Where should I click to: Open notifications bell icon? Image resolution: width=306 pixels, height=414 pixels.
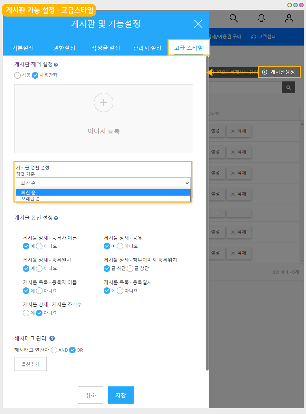(262, 19)
